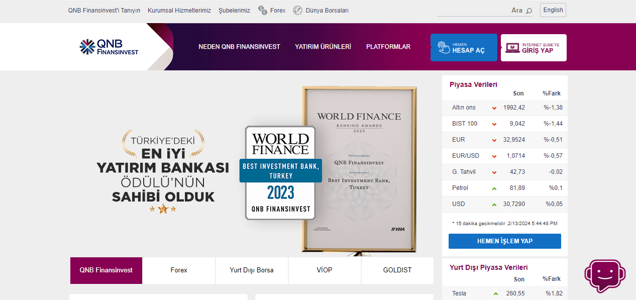Click the hand-tap icon on Hesap Aç

point(444,48)
